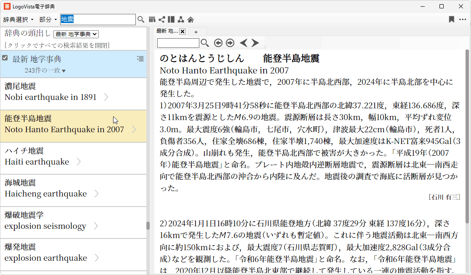The image size is (471, 275).
Task: Click the list icon in 最新 地学事典 header
Action: [x=140, y=59]
